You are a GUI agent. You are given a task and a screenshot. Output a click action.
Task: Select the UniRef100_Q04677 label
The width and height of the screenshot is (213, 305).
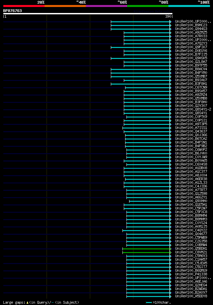tap(191, 234)
